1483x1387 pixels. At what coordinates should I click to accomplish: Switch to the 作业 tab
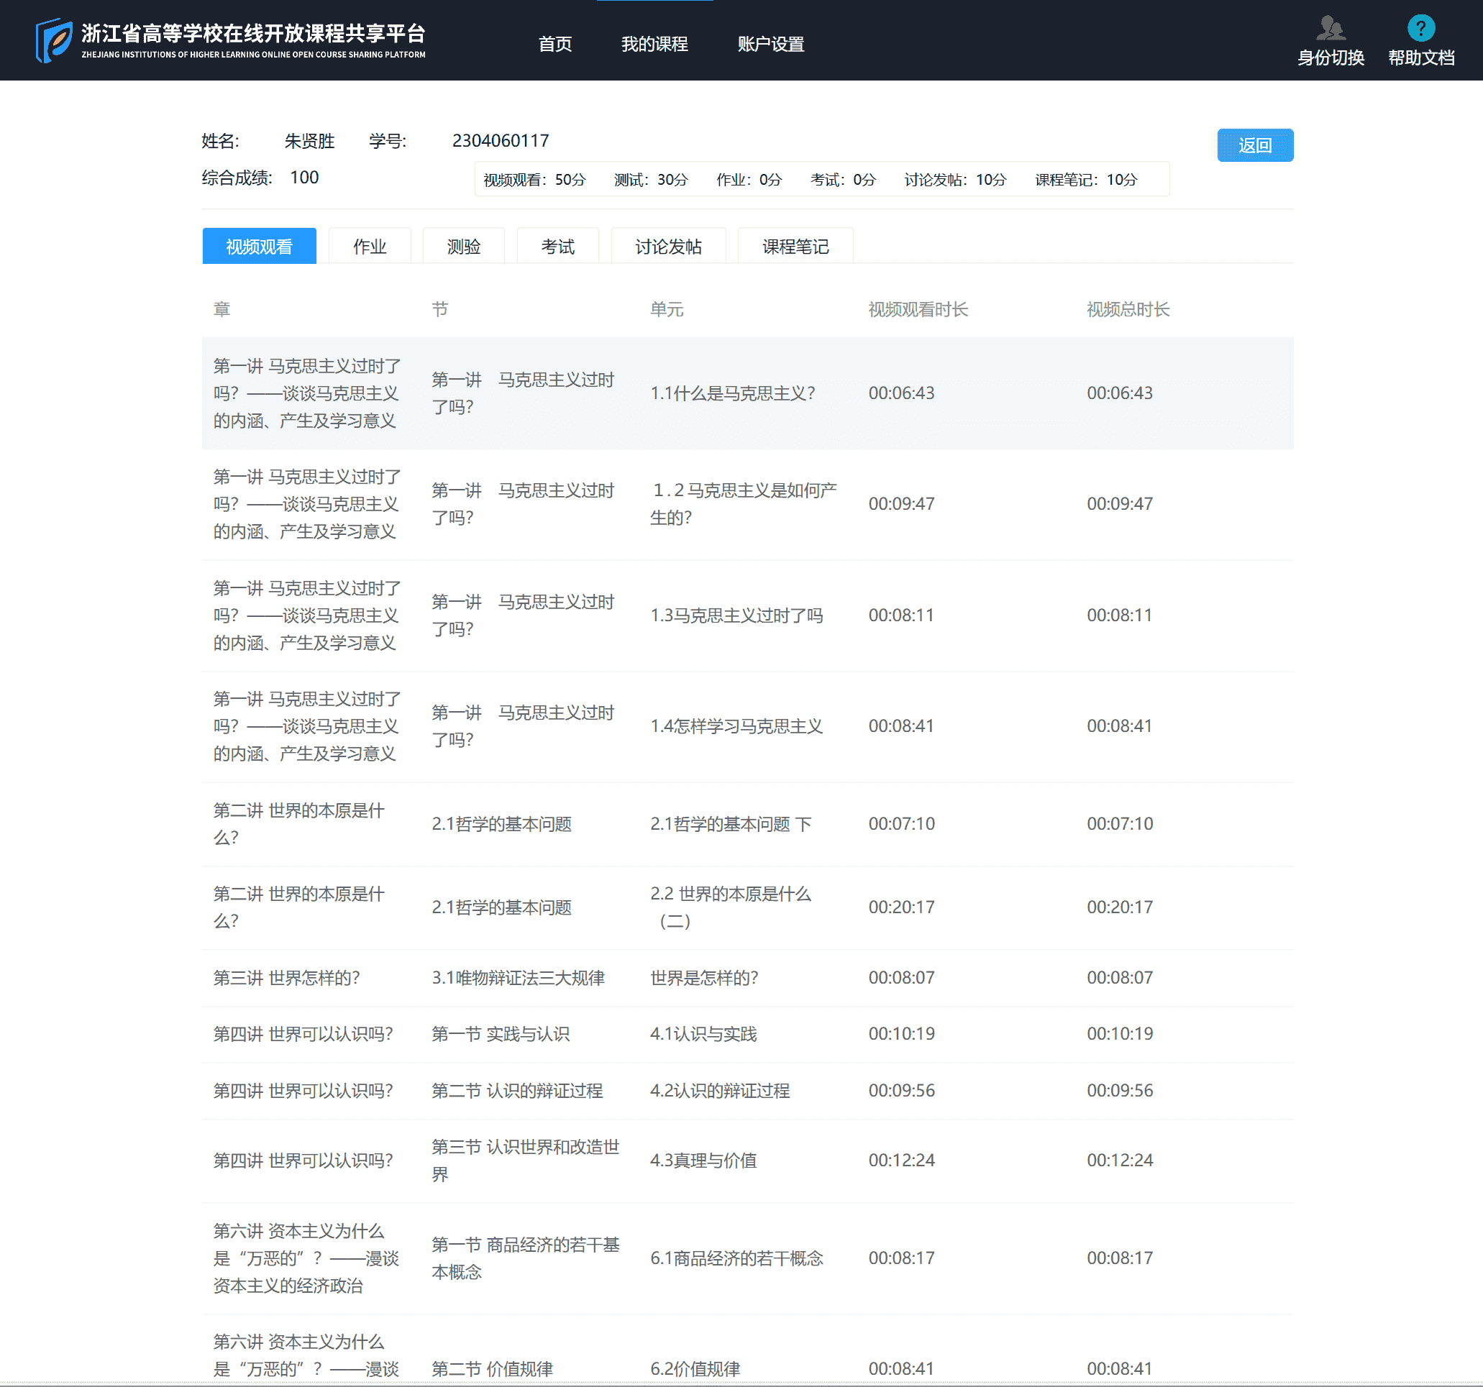coord(369,246)
